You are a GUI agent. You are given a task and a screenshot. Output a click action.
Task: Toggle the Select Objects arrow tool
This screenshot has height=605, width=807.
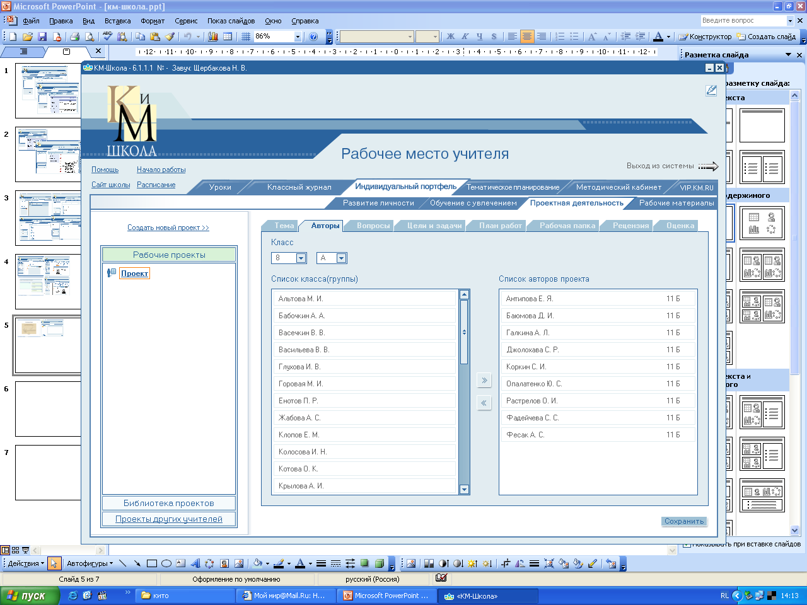coord(54,563)
